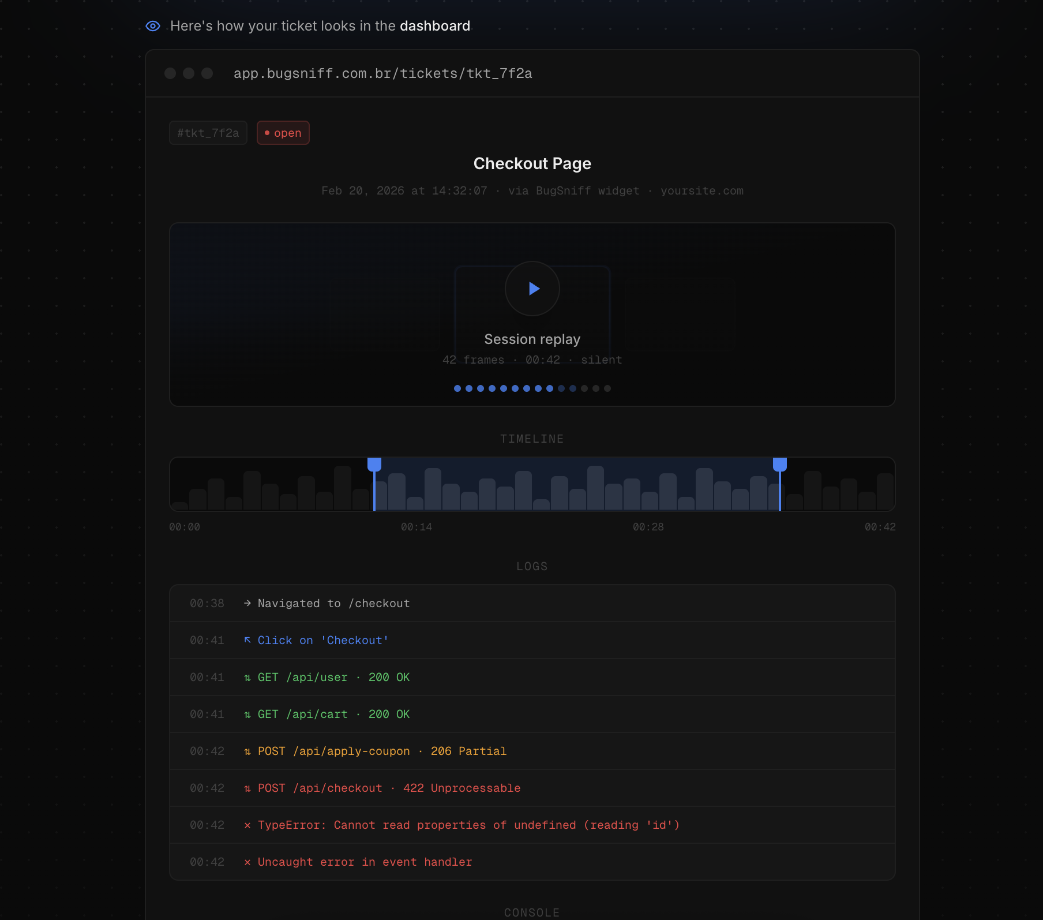The height and width of the screenshot is (920, 1043).
Task: Click the 00:28 timeline label
Action: point(648,527)
